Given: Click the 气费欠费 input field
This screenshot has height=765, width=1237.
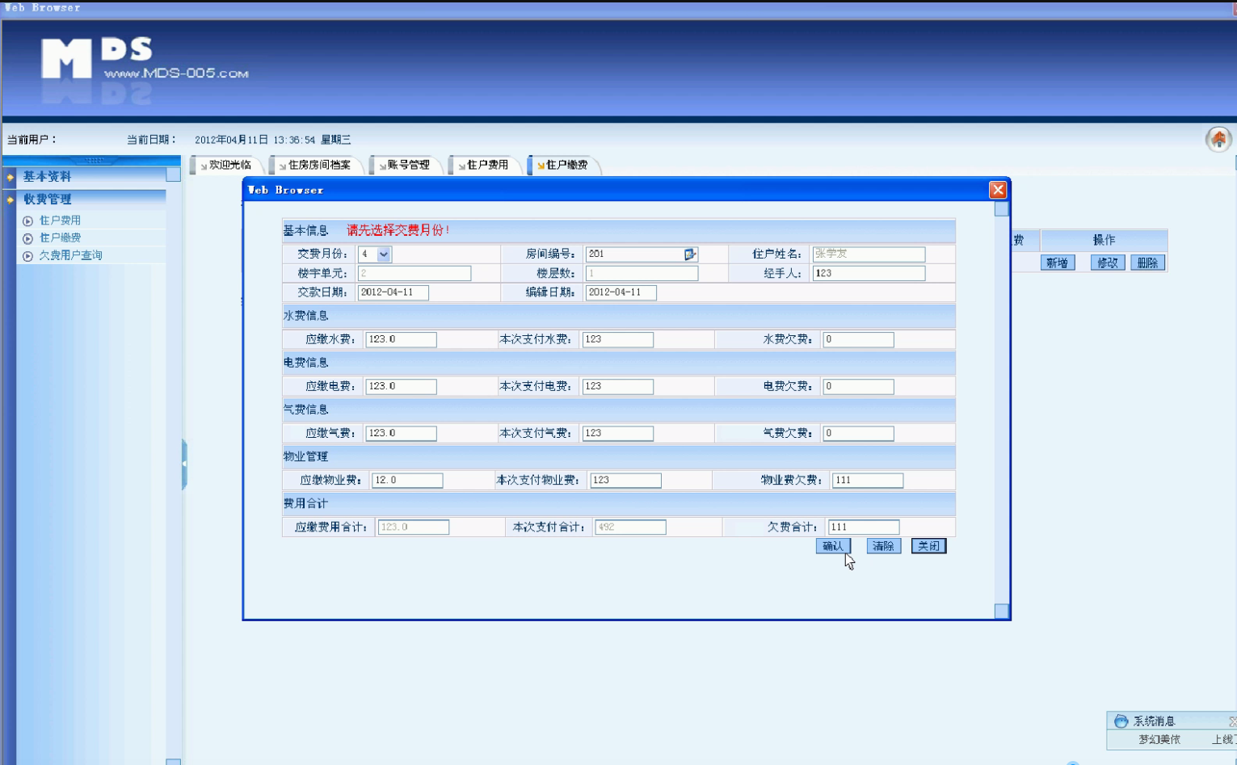Looking at the screenshot, I should click(x=858, y=433).
